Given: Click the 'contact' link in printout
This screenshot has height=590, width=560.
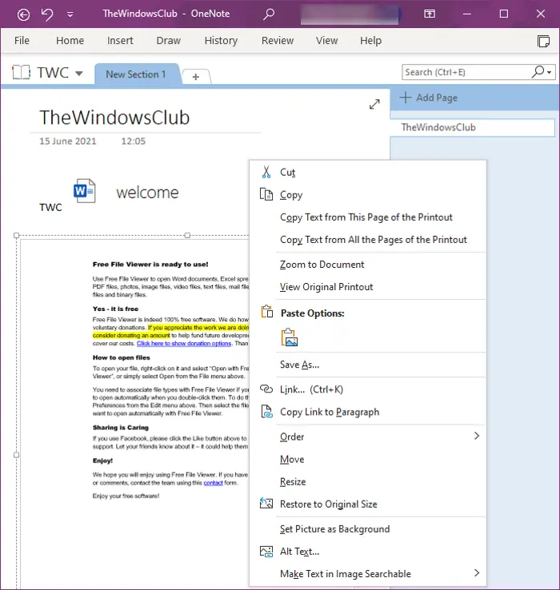Looking at the screenshot, I should coord(213,483).
